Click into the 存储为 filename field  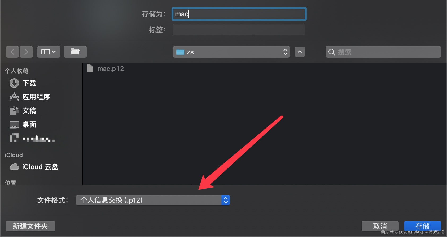(239, 14)
